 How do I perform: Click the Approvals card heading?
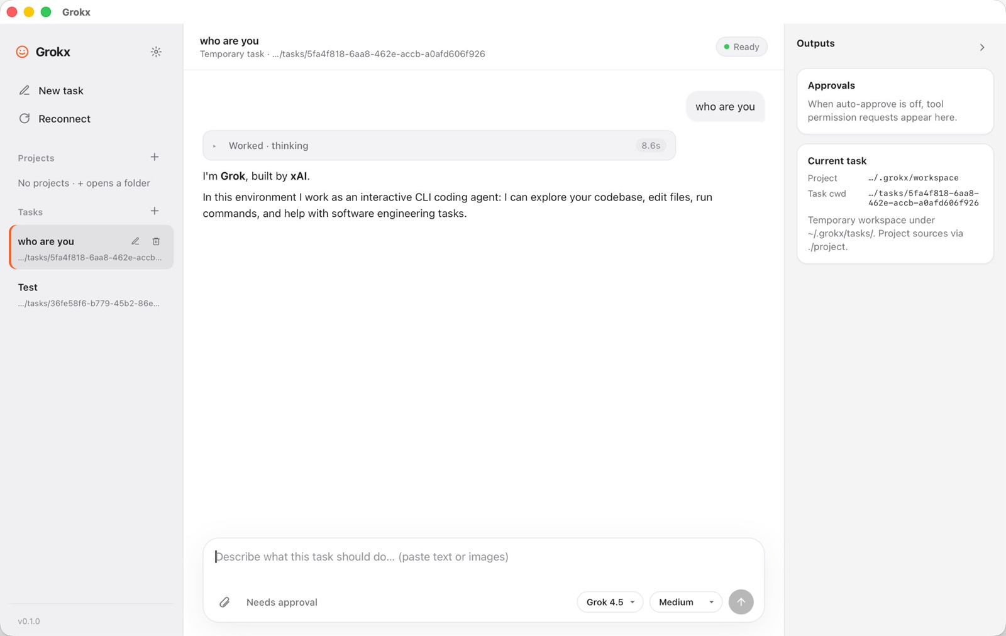pyautogui.click(x=831, y=85)
